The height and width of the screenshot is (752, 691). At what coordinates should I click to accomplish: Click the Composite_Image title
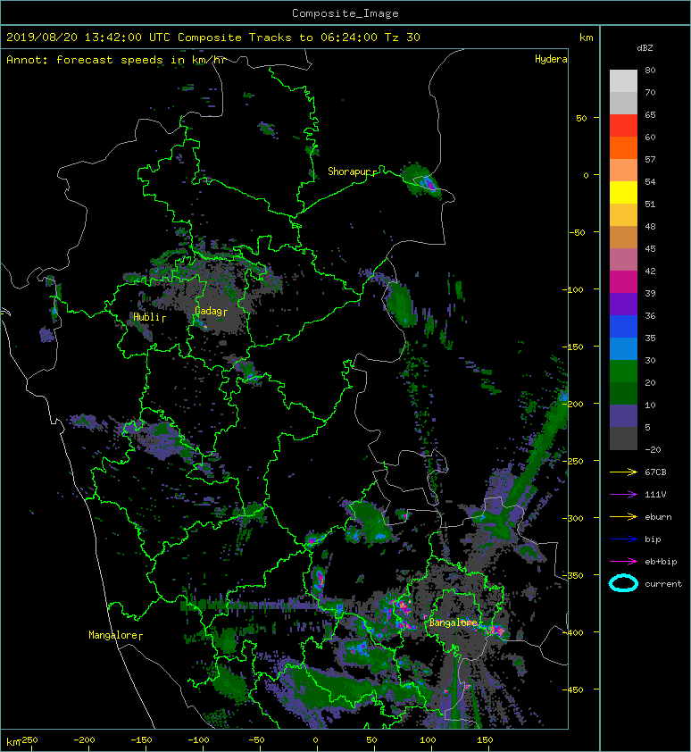pyautogui.click(x=345, y=13)
